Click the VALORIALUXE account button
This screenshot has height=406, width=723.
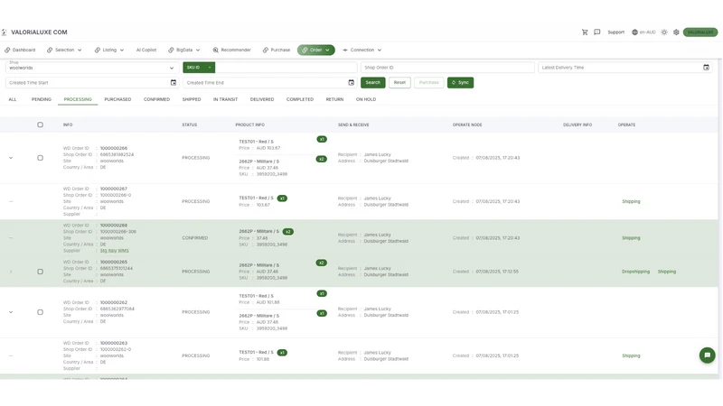tap(700, 32)
